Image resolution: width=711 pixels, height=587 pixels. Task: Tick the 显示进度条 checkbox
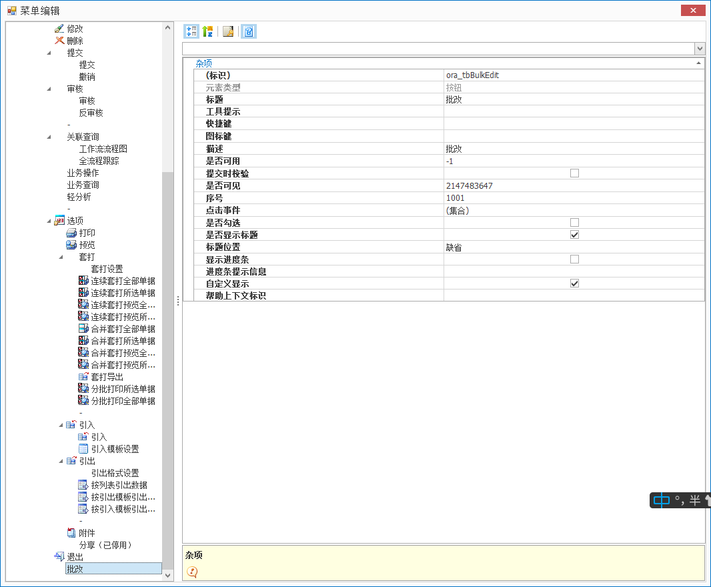574,259
